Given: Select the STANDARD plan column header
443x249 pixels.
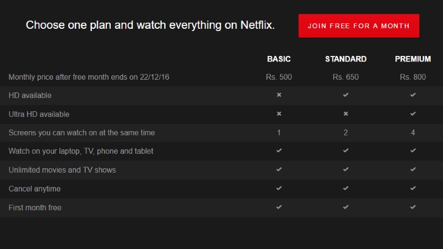Looking at the screenshot, I should tap(346, 59).
